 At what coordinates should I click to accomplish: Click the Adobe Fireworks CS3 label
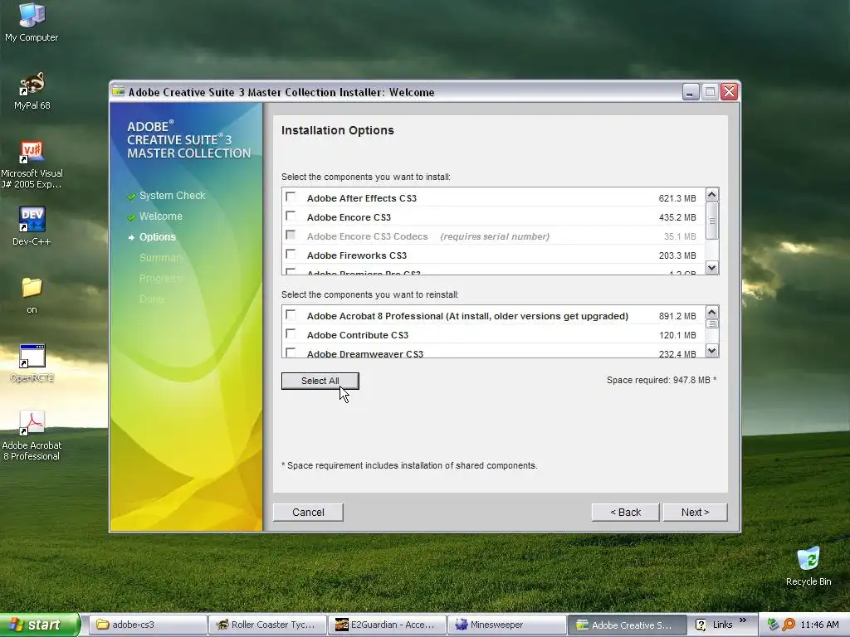[357, 255]
